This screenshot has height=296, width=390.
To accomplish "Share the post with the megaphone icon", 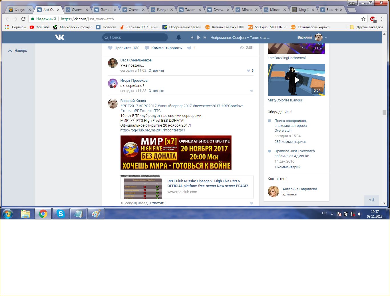I will tap(189, 48).
